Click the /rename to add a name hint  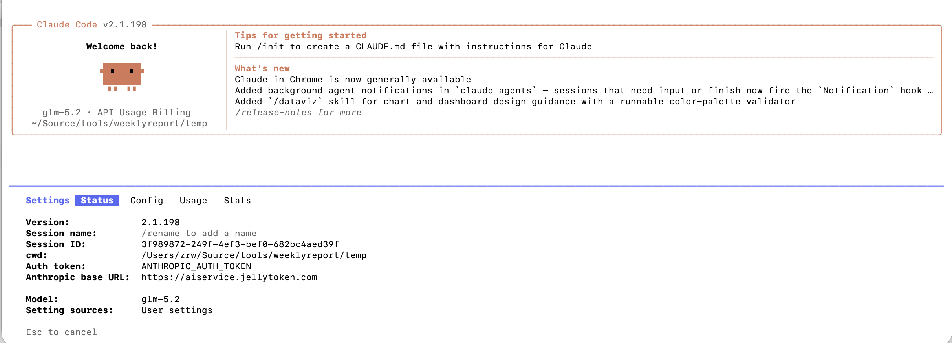199,233
